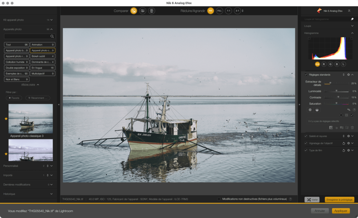
Task: Filter presets by Favoris
Action: pyautogui.click(x=14, y=98)
